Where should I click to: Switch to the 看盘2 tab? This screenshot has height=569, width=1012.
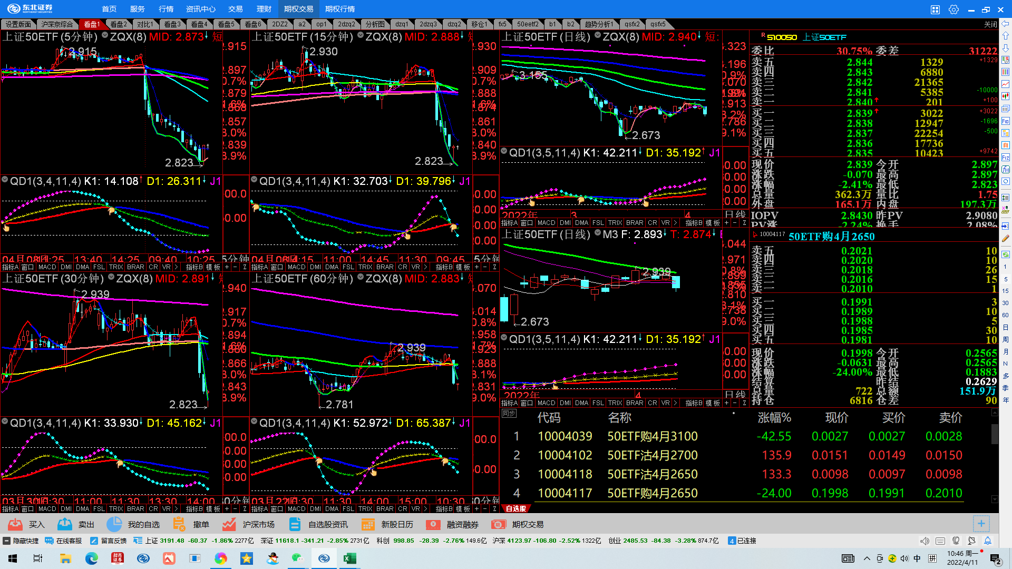[x=119, y=24]
